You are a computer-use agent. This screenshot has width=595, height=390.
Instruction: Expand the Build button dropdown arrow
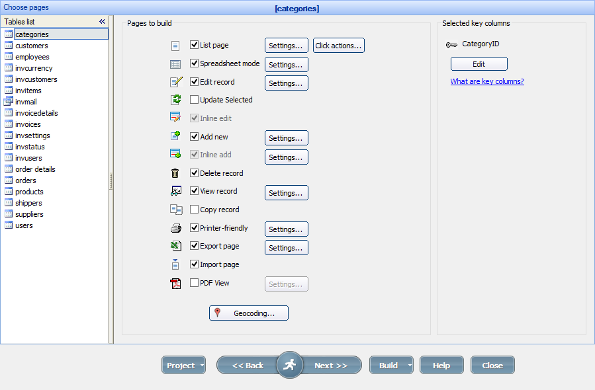(x=410, y=366)
